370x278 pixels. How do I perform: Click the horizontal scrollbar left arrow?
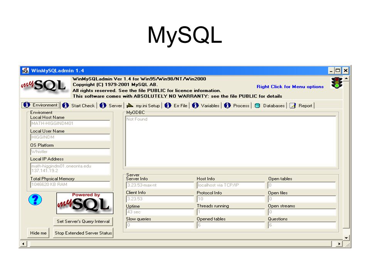coord(23,244)
